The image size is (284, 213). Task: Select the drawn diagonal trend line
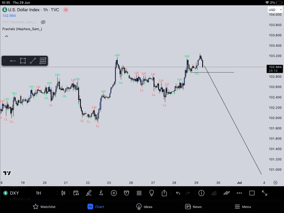233,120
